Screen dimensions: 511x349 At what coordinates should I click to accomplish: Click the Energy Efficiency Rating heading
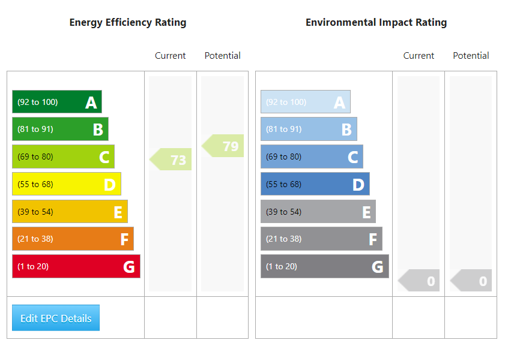coord(128,23)
